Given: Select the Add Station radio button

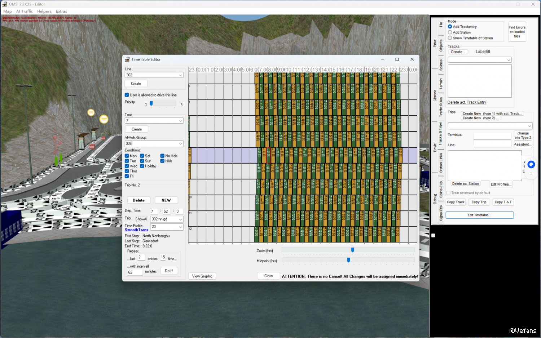Looking at the screenshot, I should pos(450,32).
